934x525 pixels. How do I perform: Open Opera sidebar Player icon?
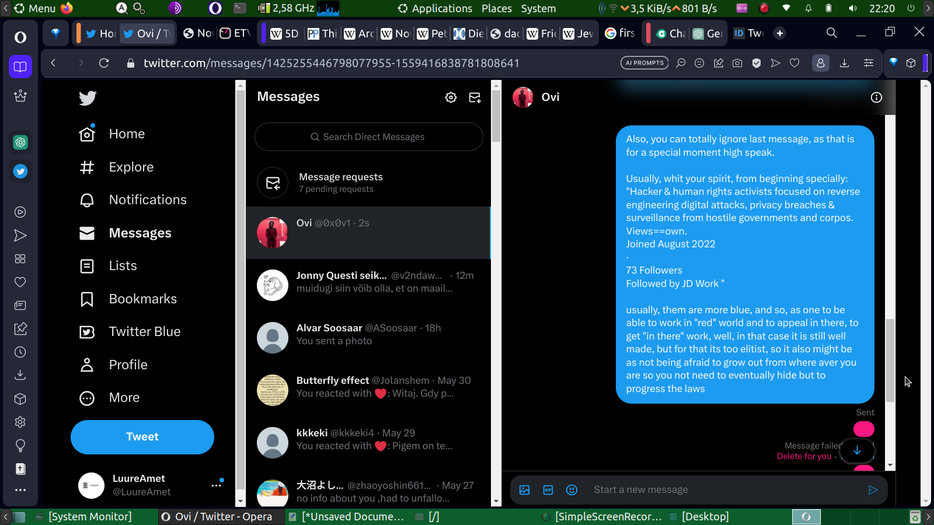tap(20, 212)
